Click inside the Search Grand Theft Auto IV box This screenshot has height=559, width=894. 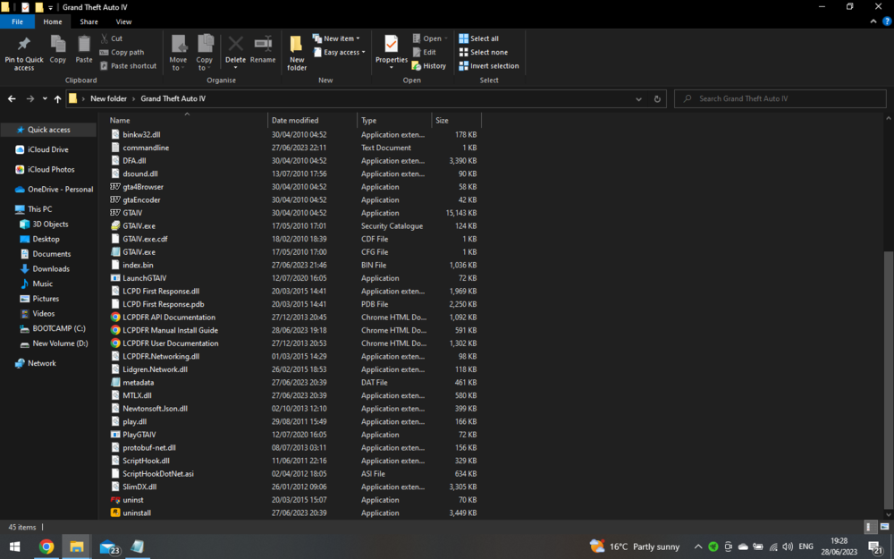click(x=778, y=98)
